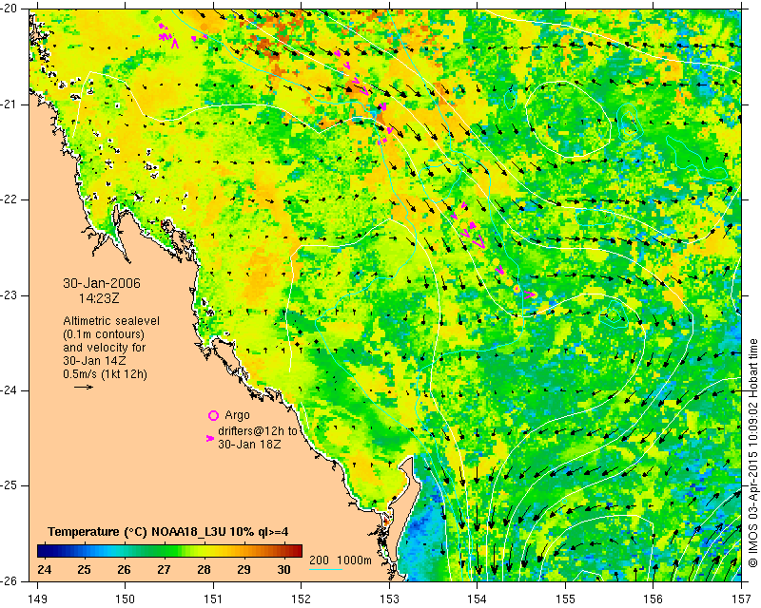Click the '30-Jan 18Z' legend text
Screen dimensions: 761x608
point(249,444)
